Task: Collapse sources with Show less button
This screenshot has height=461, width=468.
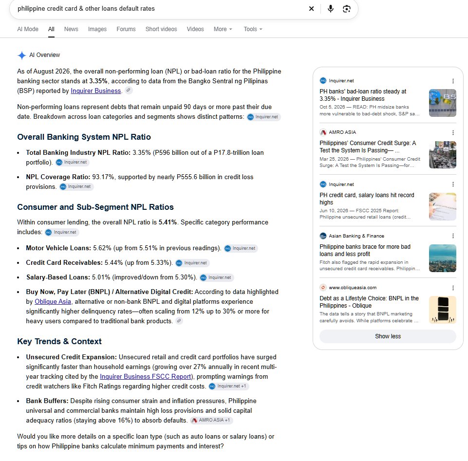Action: tap(388, 336)
